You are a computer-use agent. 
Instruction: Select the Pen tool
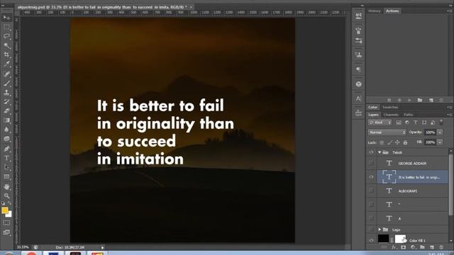click(x=6, y=149)
